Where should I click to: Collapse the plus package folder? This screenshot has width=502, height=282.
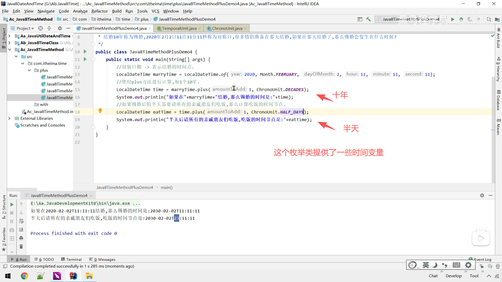(x=29, y=70)
